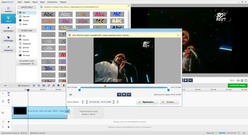Click the Сохранить видео button
Image resolution: width=248 pixels, height=135 pixels.
pos(237,86)
